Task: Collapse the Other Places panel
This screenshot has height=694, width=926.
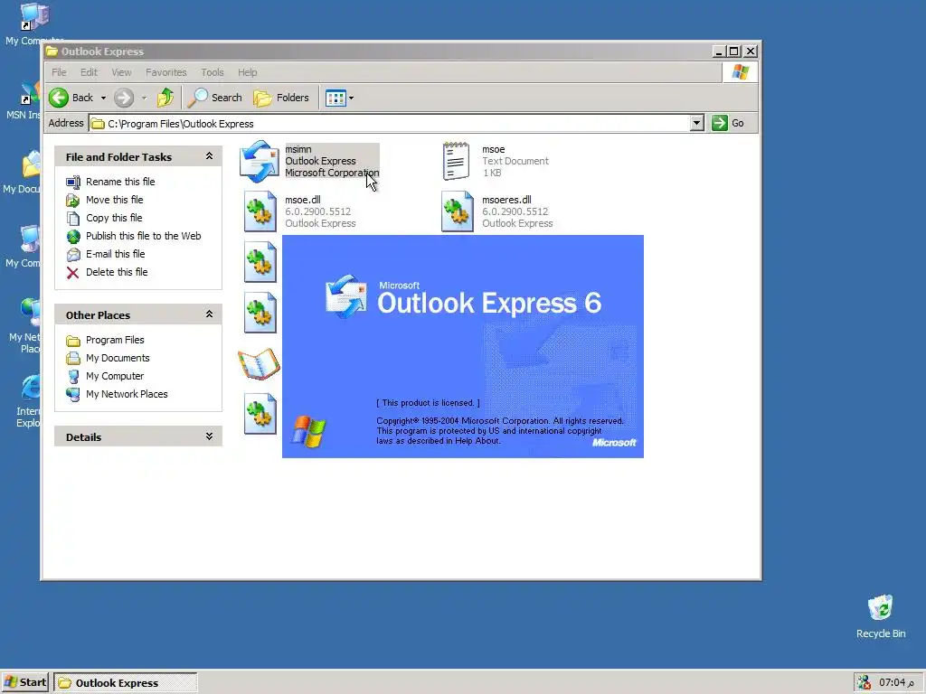Action: click(209, 314)
